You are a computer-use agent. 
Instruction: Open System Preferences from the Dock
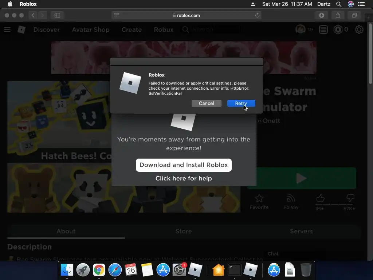tap(179, 270)
